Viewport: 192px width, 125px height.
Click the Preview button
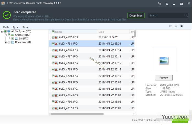164,78
